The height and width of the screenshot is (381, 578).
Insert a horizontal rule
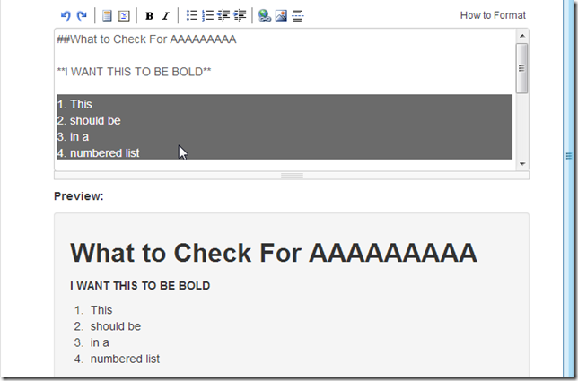click(298, 15)
